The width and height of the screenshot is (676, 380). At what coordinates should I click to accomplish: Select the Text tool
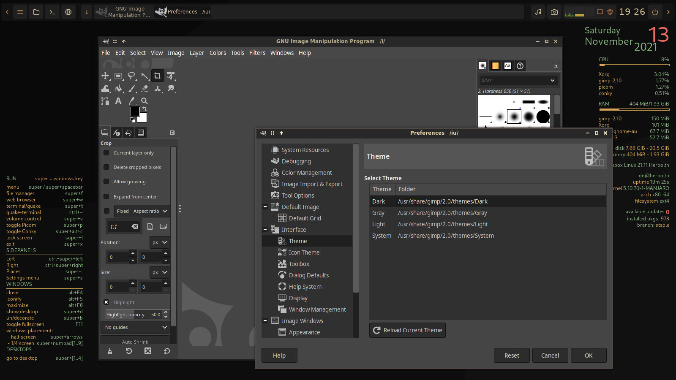pyautogui.click(x=118, y=101)
